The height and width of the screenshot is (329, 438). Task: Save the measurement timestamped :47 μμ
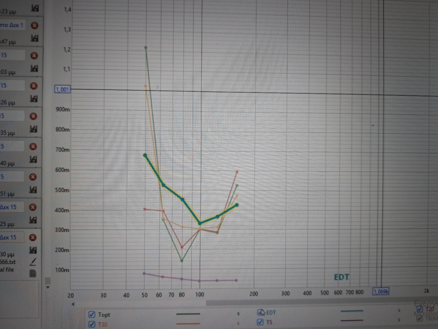pyautogui.click(x=34, y=38)
